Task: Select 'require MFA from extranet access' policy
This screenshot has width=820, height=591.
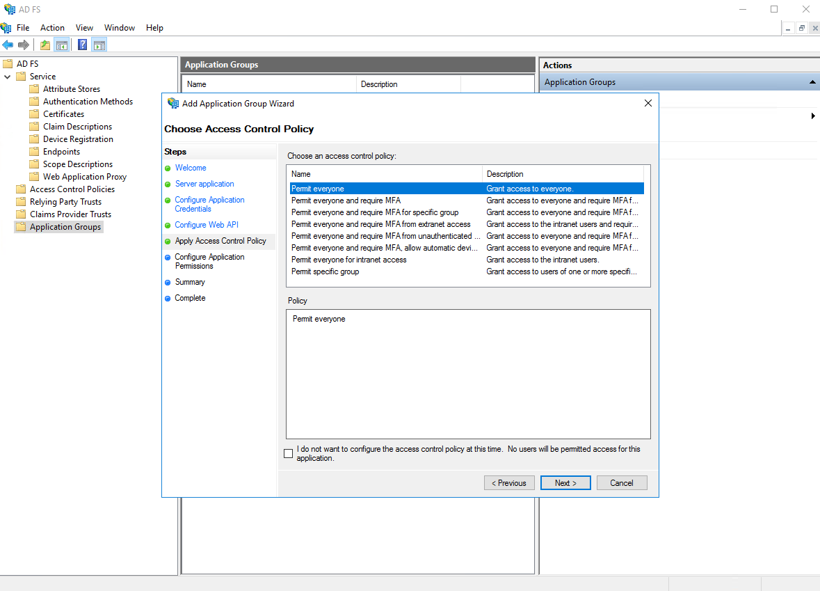Action: pyautogui.click(x=467, y=224)
